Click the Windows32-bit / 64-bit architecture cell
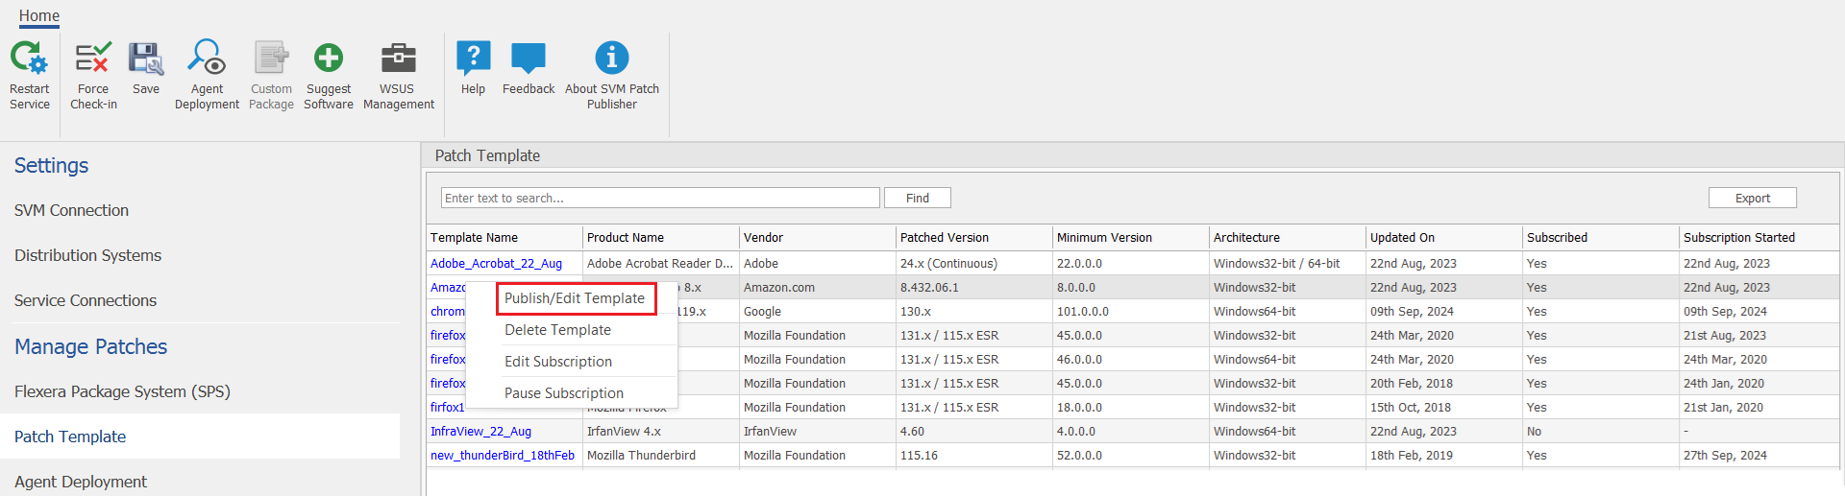The image size is (1845, 496). (x=1287, y=263)
